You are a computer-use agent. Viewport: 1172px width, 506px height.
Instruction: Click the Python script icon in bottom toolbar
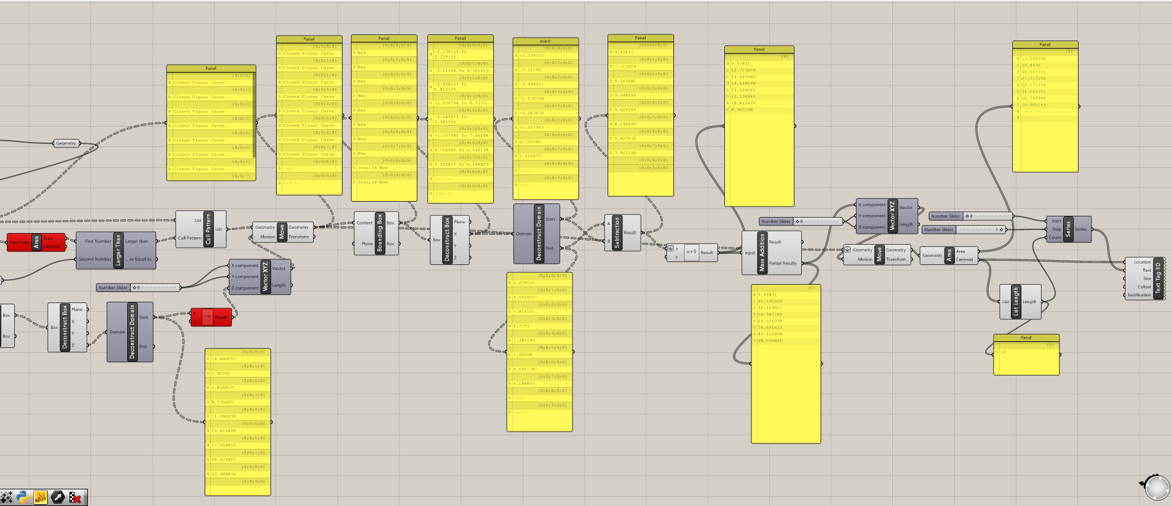coord(23,497)
